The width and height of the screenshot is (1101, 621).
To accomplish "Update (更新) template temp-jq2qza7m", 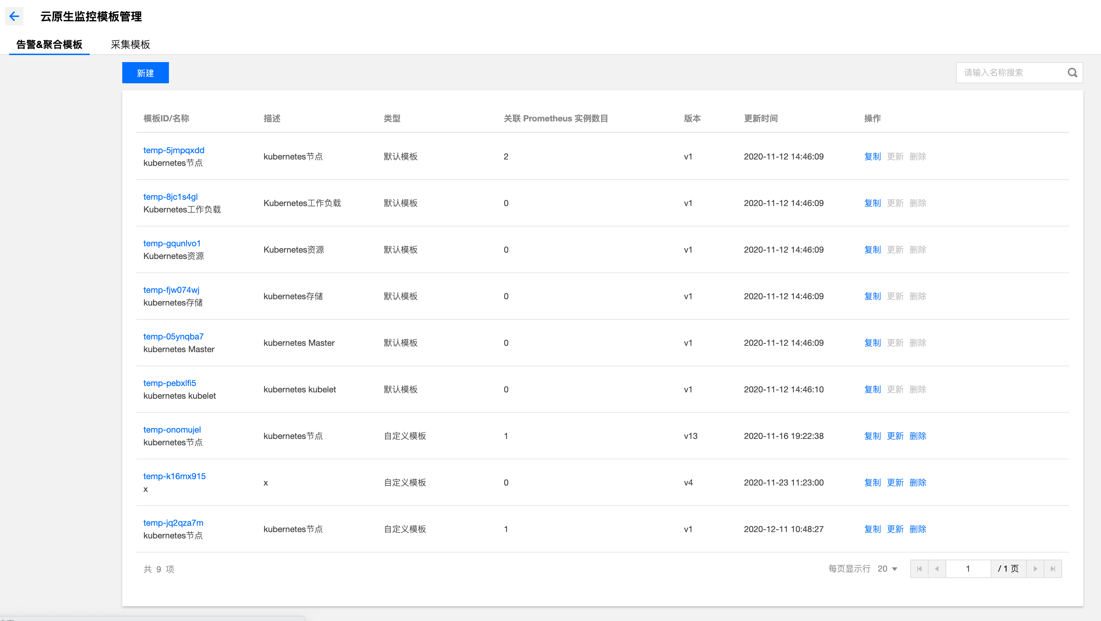I will point(895,529).
